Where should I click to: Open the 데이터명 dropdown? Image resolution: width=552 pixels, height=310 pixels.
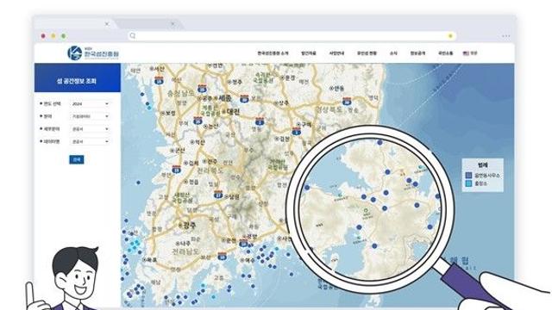[90, 141]
